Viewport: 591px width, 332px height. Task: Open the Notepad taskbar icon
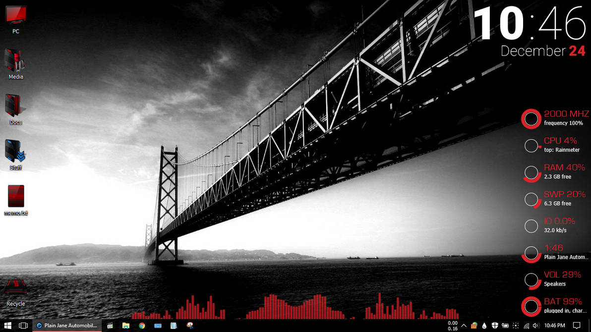point(174,326)
